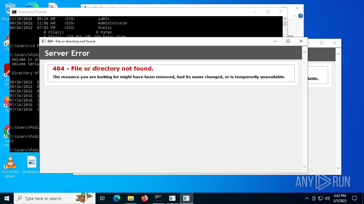This screenshot has height=204, width=364.
Task: Close the Command Prompt window
Action: click(x=281, y=12)
